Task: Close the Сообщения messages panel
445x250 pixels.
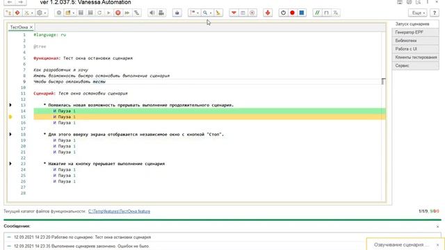Action: point(437,226)
